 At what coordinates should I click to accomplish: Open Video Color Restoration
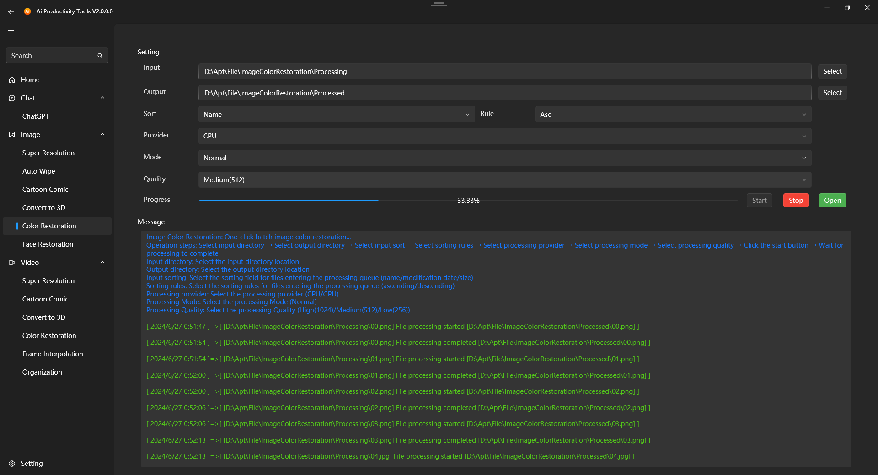[x=57, y=336]
